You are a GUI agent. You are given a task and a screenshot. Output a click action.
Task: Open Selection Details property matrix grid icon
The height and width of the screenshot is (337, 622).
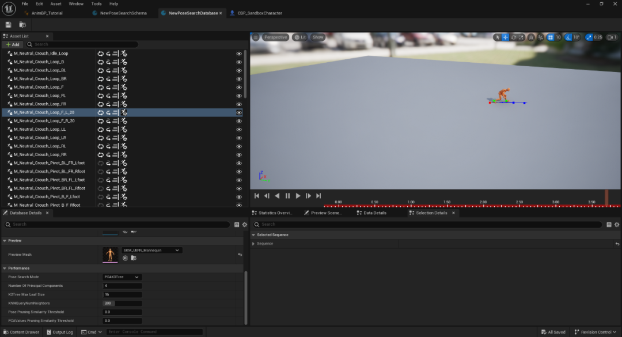(x=609, y=225)
